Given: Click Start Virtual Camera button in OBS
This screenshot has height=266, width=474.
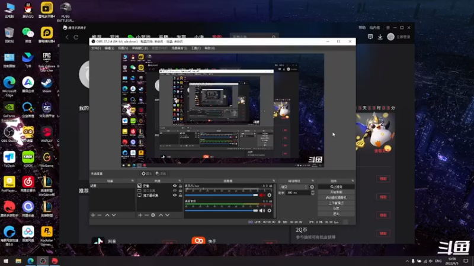Looking at the screenshot, I should 336,197.
